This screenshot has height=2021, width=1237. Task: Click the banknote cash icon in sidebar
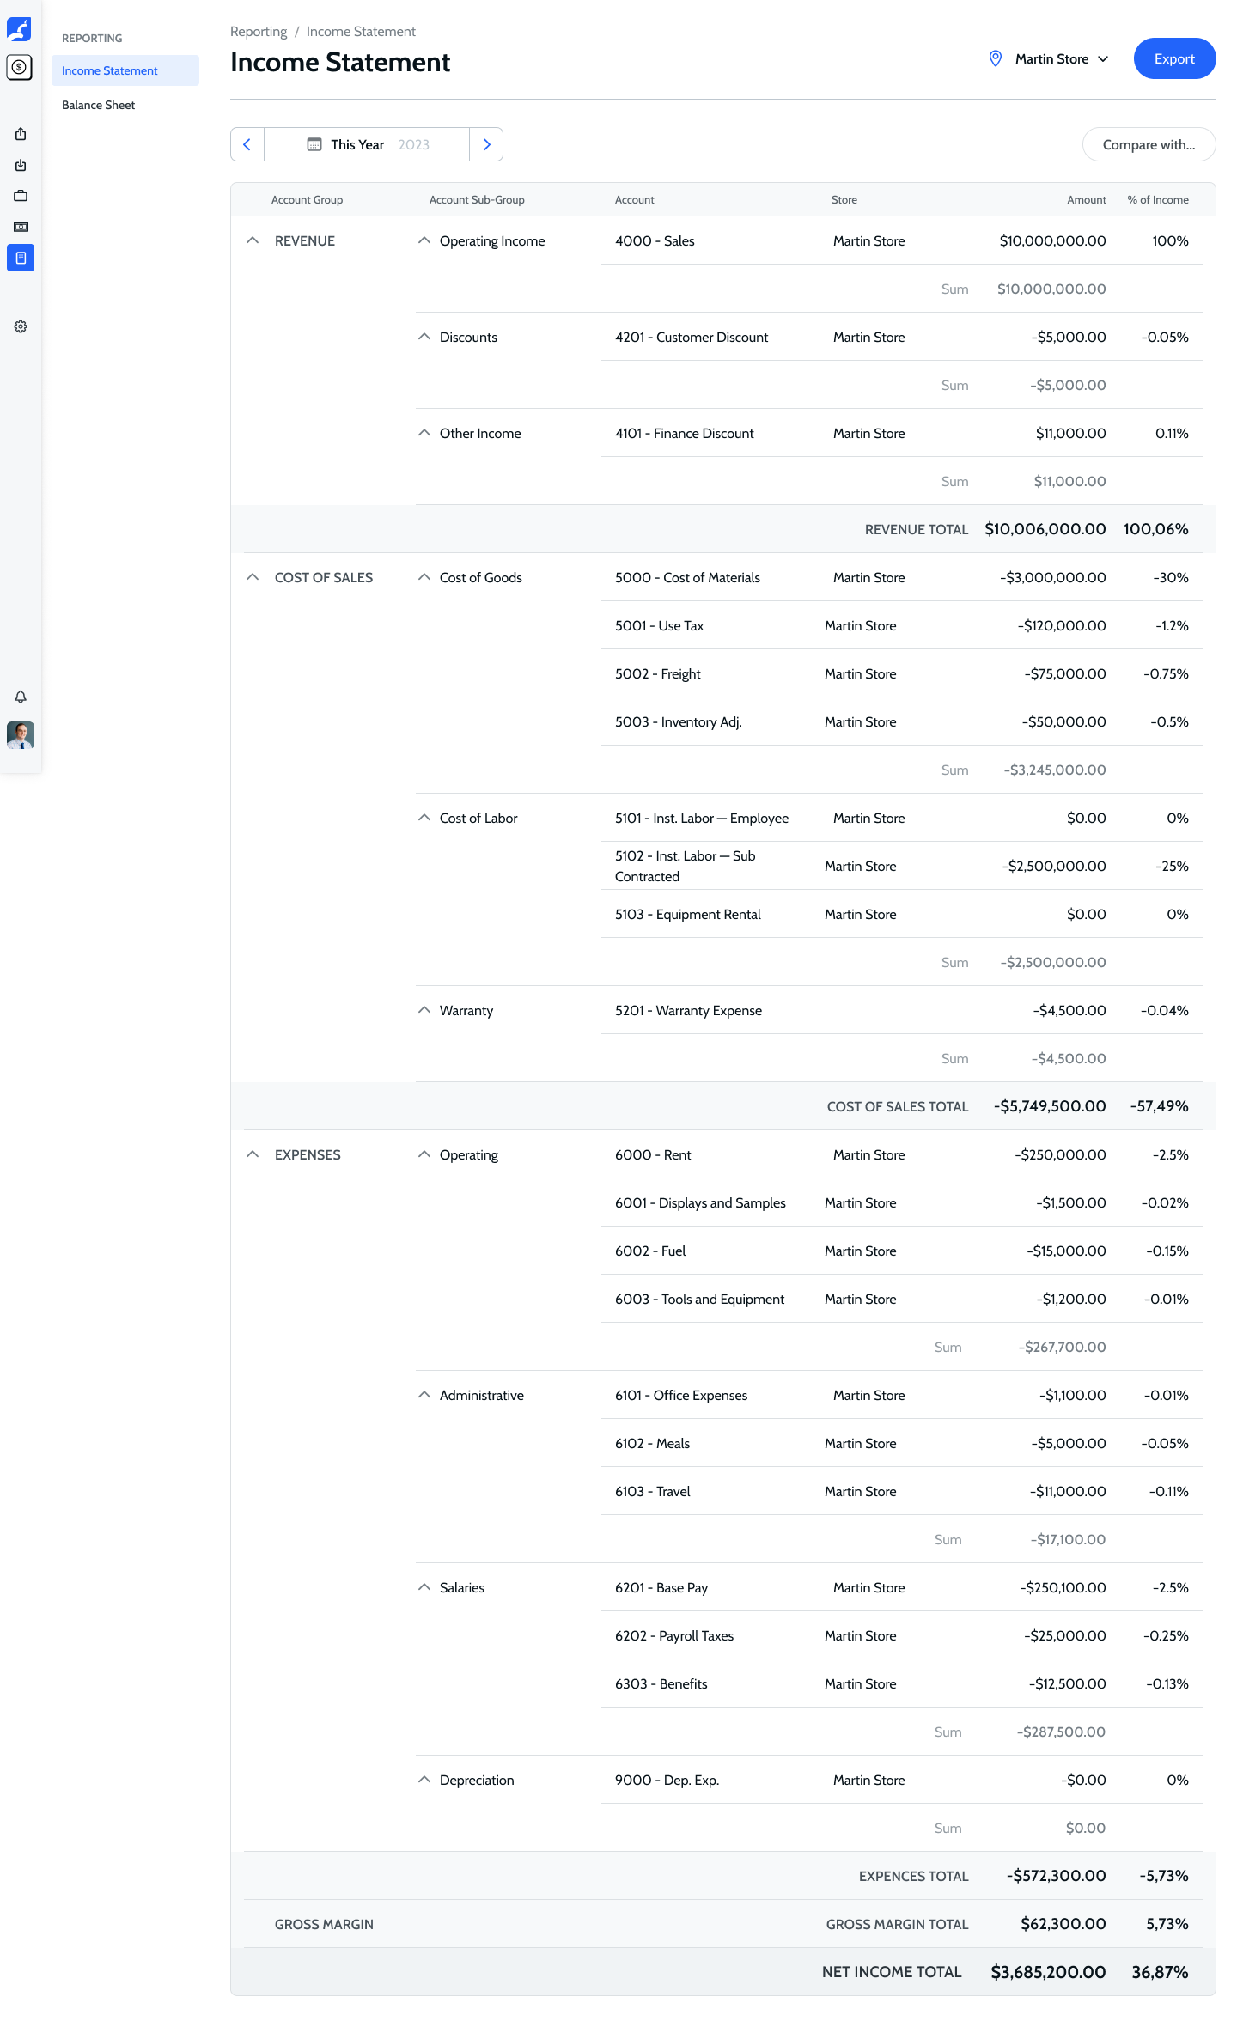[21, 227]
